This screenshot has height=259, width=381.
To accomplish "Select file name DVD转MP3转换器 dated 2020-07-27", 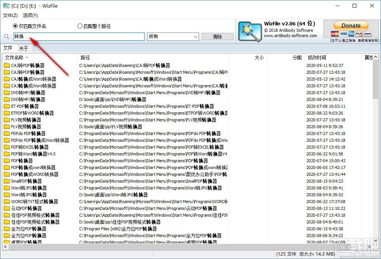I will [28, 93].
